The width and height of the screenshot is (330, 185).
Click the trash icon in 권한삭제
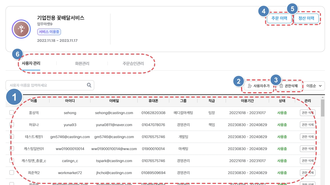tap(281, 86)
